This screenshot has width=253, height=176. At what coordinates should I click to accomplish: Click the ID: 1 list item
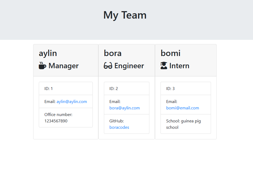pos(66,88)
